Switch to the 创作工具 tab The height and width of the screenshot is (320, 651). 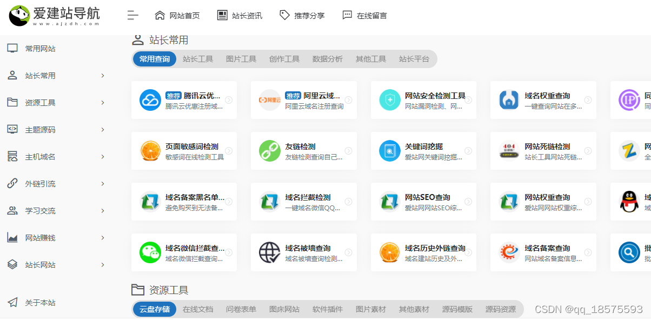tap(284, 59)
